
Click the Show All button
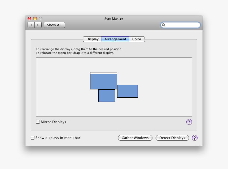point(54,25)
